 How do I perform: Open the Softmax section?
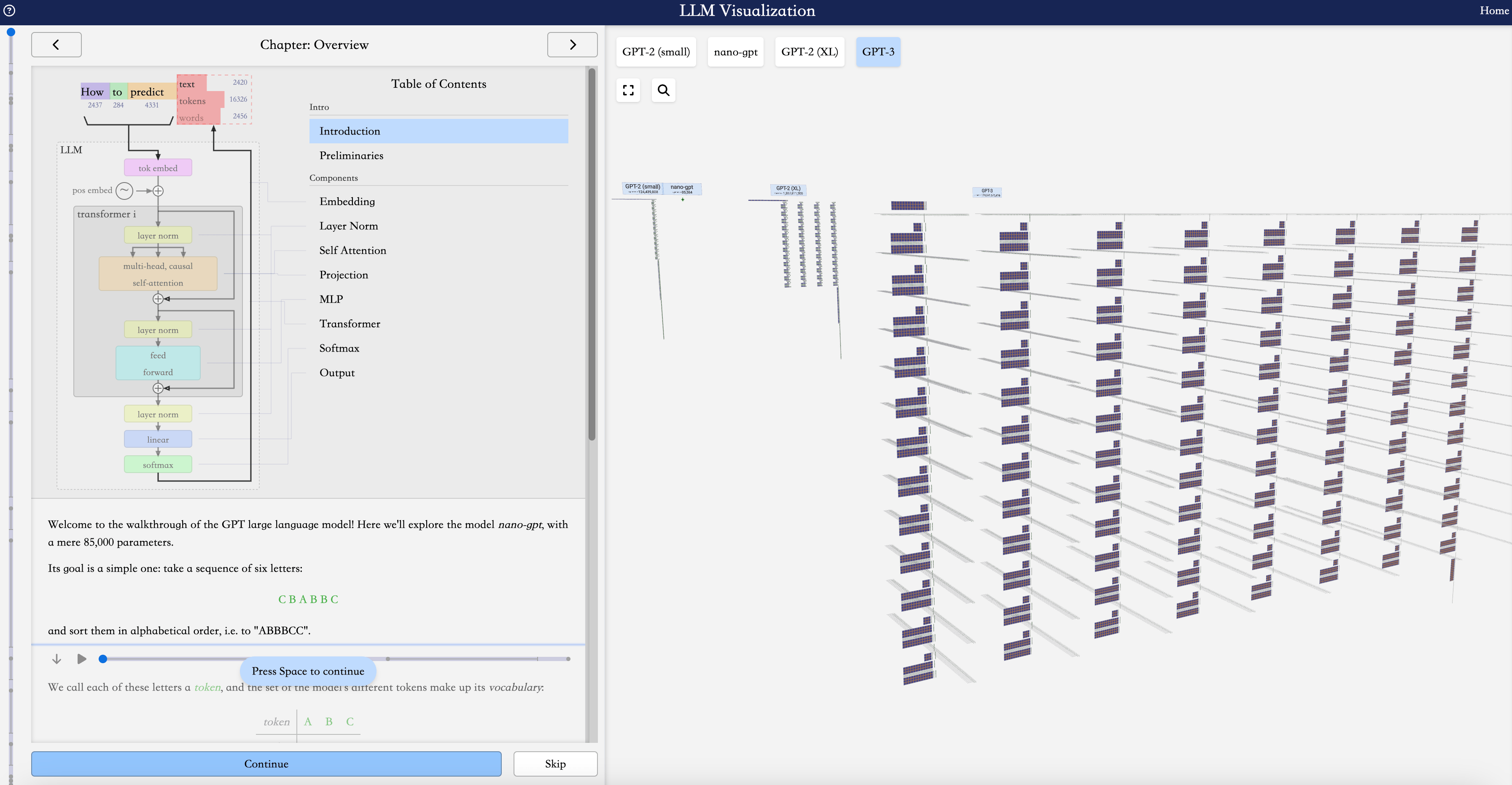[x=439, y=348]
